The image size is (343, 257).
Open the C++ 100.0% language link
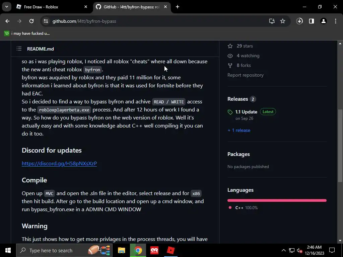246,208
